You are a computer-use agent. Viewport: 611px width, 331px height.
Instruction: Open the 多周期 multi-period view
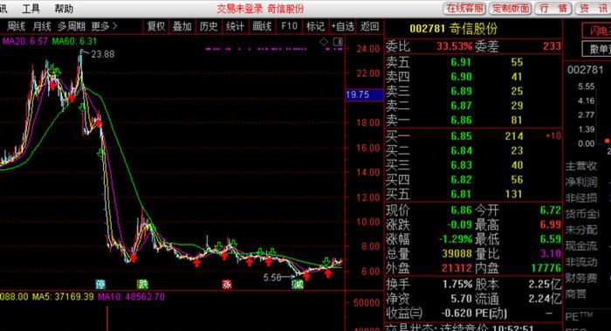pyautogui.click(x=72, y=26)
